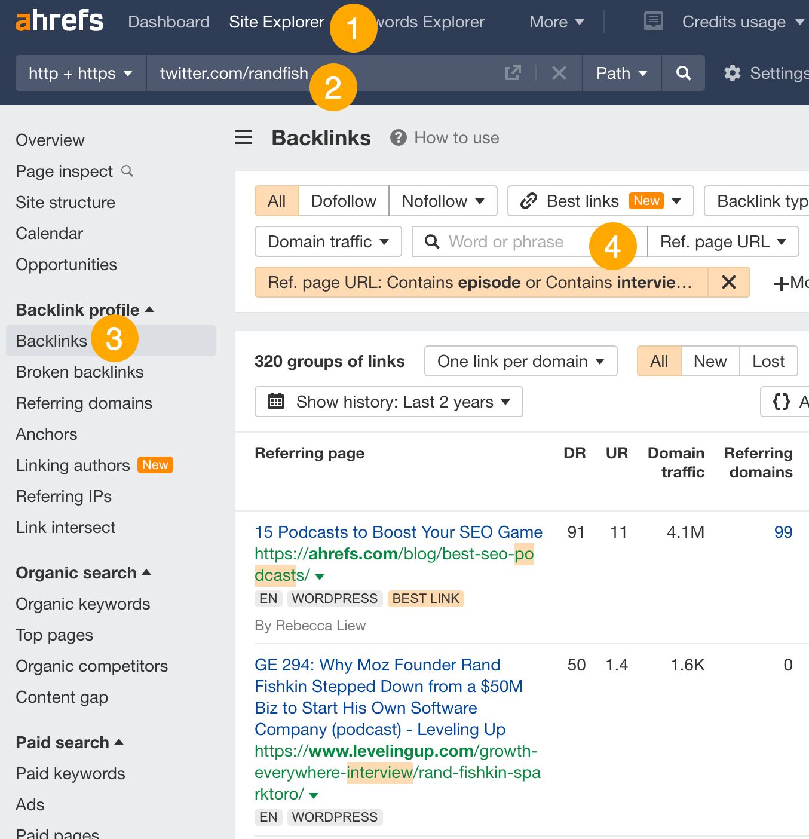
Task: Click the ahrefs logo
Action: [59, 22]
